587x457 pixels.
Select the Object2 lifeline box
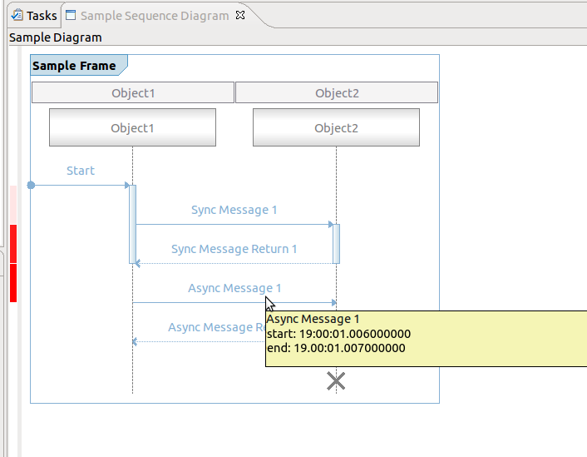336,127
